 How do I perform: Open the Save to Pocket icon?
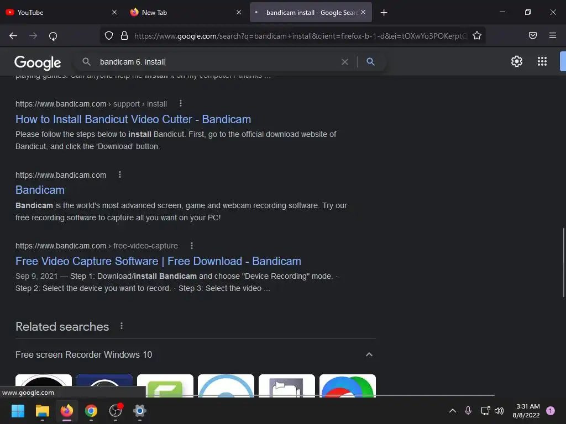[532, 35]
